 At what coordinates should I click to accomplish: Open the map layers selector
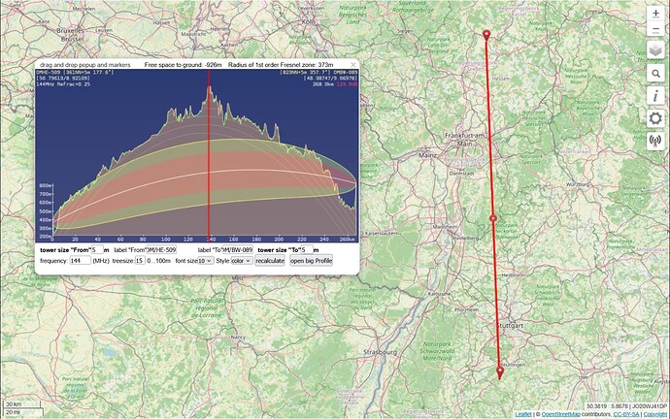pos(655,50)
